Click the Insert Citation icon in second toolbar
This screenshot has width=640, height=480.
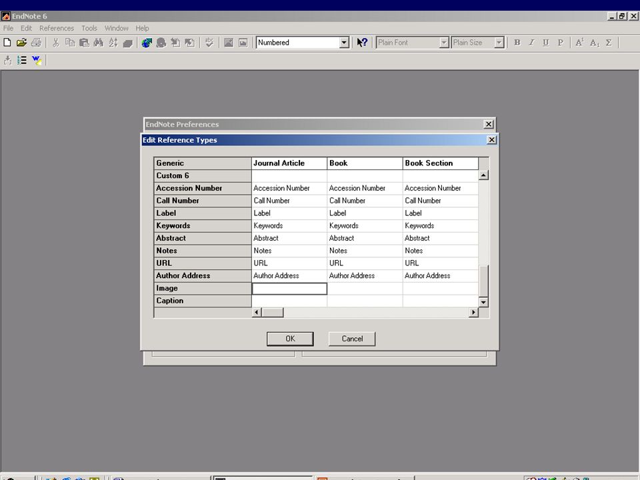tap(8, 61)
